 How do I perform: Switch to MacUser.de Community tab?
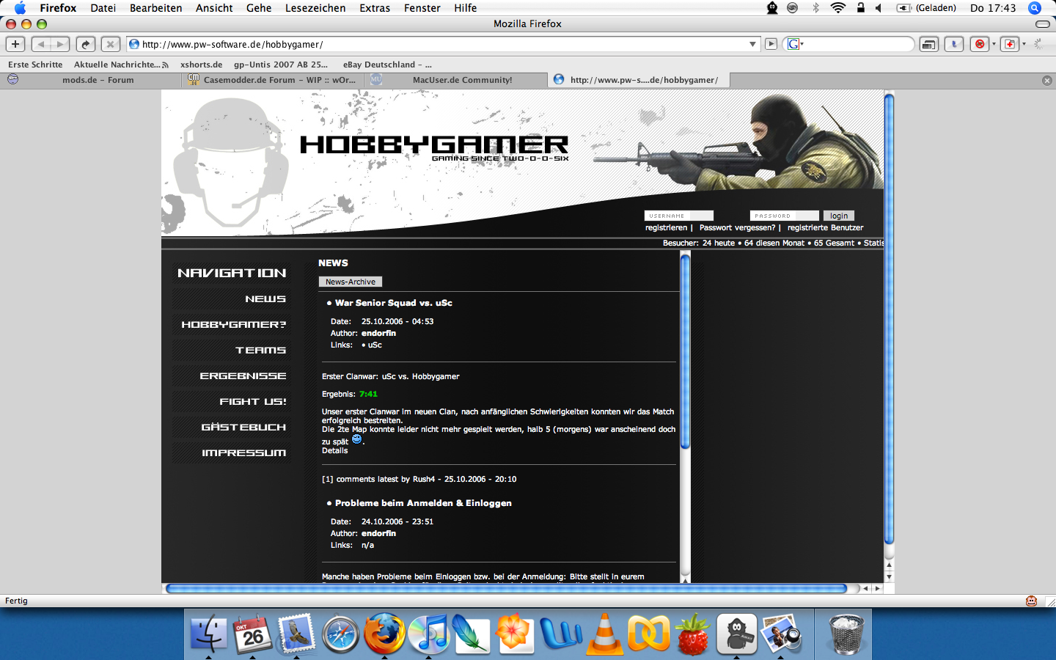pos(462,80)
